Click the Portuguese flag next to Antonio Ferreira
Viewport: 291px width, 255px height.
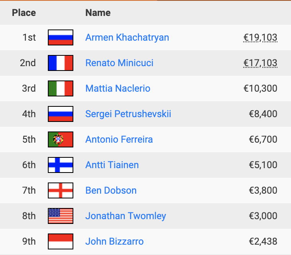coord(61,139)
